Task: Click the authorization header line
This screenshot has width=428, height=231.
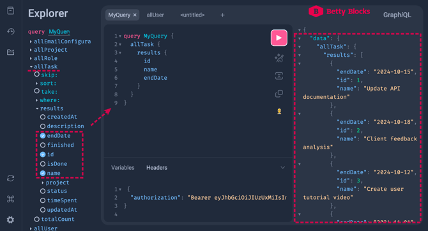Action: 208,198
